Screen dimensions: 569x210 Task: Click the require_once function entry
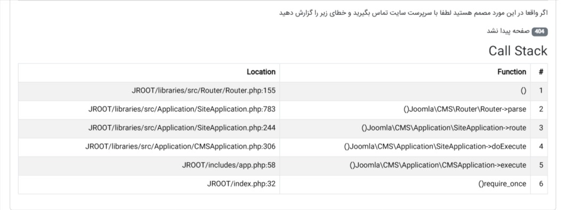[x=502, y=184]
